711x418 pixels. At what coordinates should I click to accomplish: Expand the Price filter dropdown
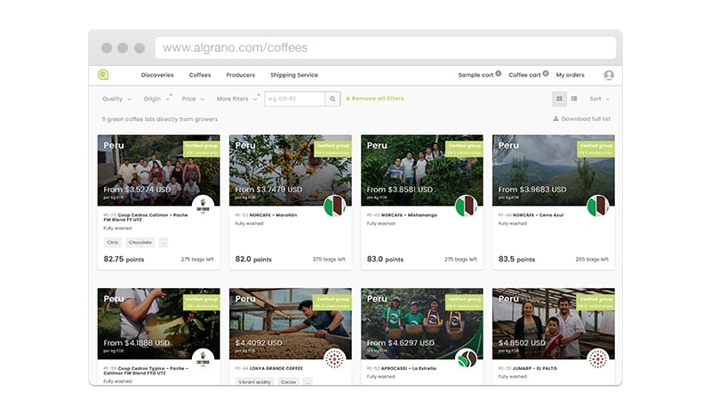click(193, 99)
